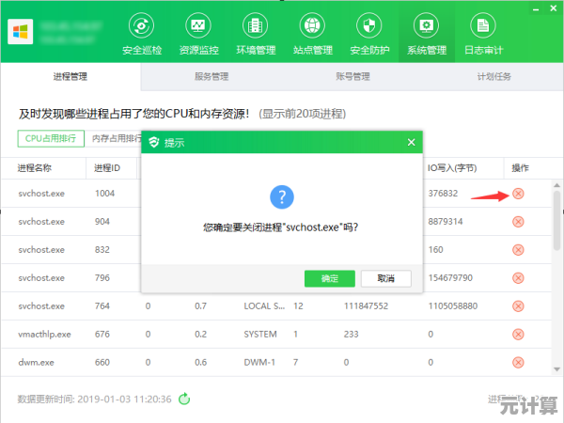Switch to the 账号管理 tab
This screenshot has height=423, width=564.
coord(352,77)
